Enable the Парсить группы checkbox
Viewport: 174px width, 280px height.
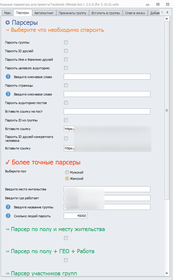[66, 42]
